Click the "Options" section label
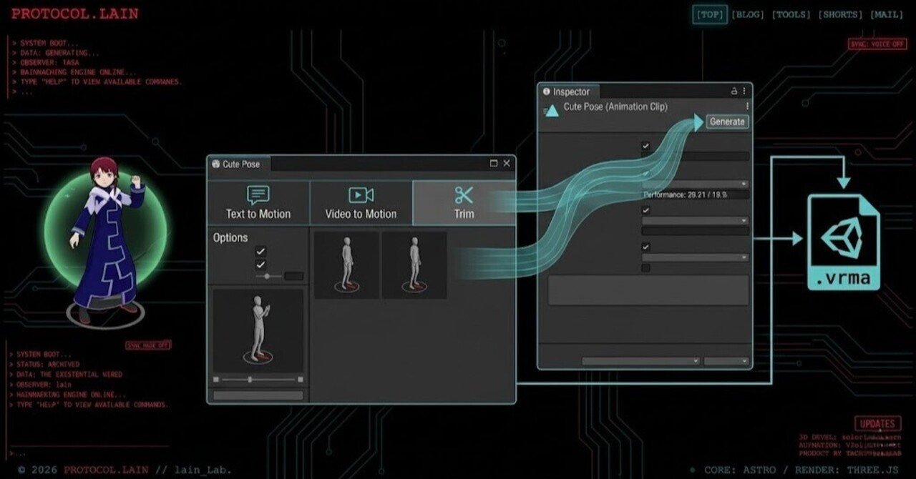This screenshot has height=479, width=916. pyautogui.click(x=230, y=237)
